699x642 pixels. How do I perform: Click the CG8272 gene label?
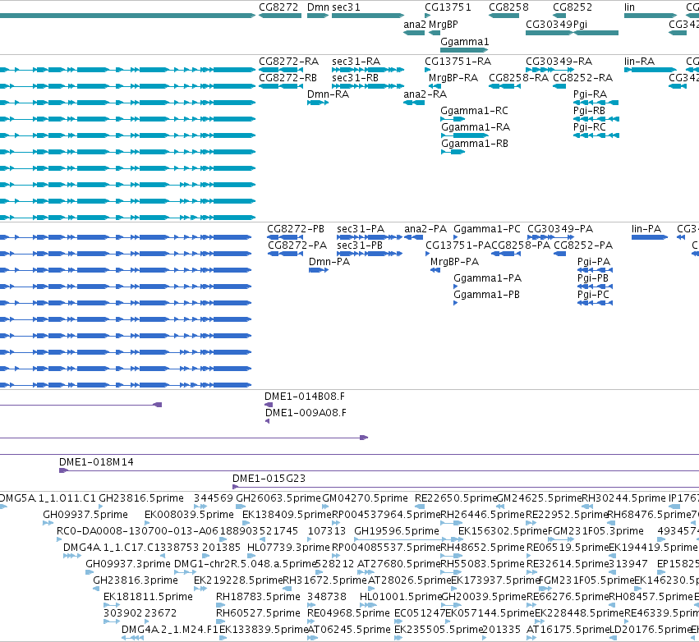(x=278, y=7)
